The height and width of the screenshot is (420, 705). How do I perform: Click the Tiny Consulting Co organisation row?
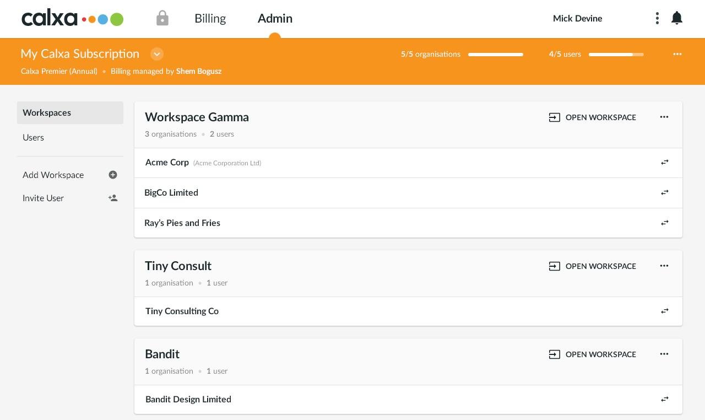click(x=408, y=311)
